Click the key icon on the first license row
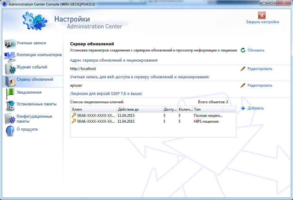Viewport: 293px width, 200px height. (x=73, y=115)
